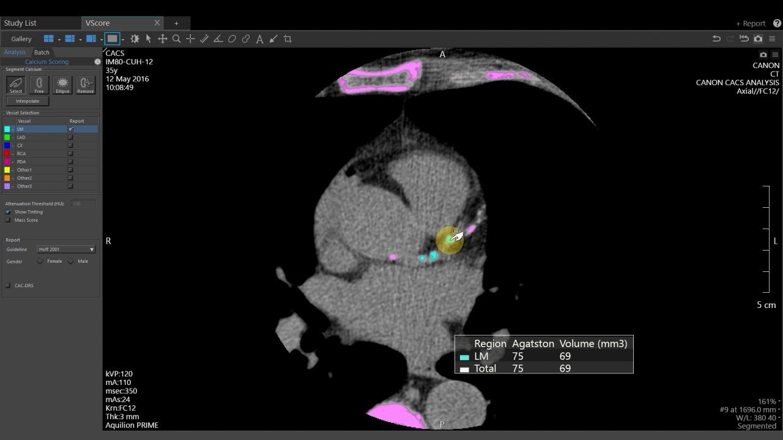Activate the crosshair tool
783x440 pixels.
pos(190,38)
